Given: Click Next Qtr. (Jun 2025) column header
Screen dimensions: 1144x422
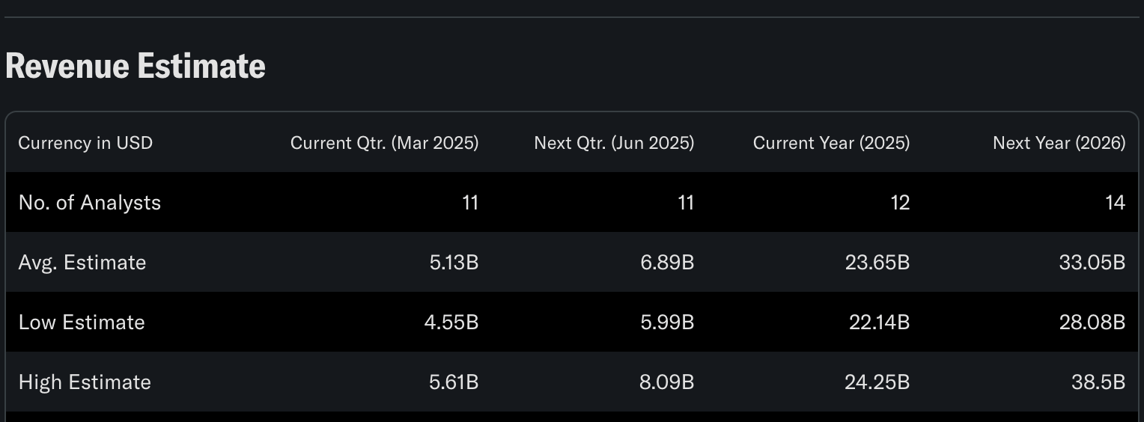Looking at the screenshot, I should (614, 143).
